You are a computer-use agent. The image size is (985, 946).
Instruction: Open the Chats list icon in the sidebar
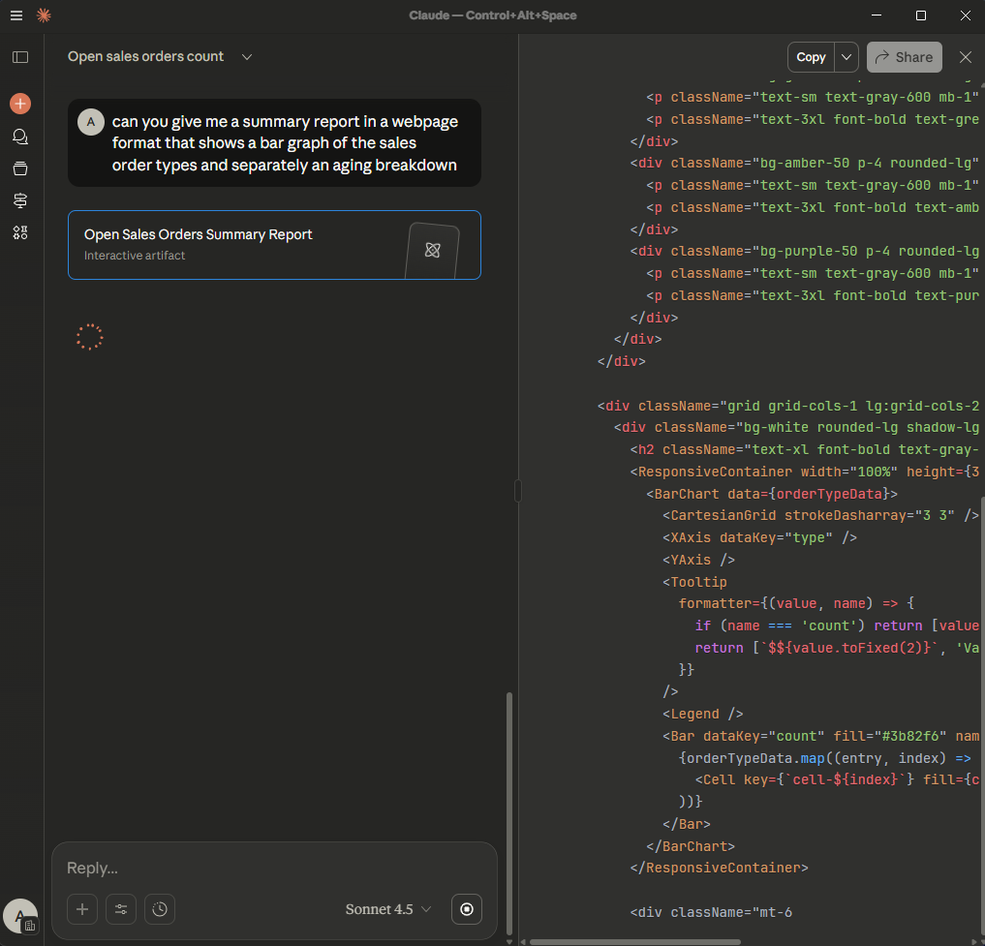[x=20, y=137]
